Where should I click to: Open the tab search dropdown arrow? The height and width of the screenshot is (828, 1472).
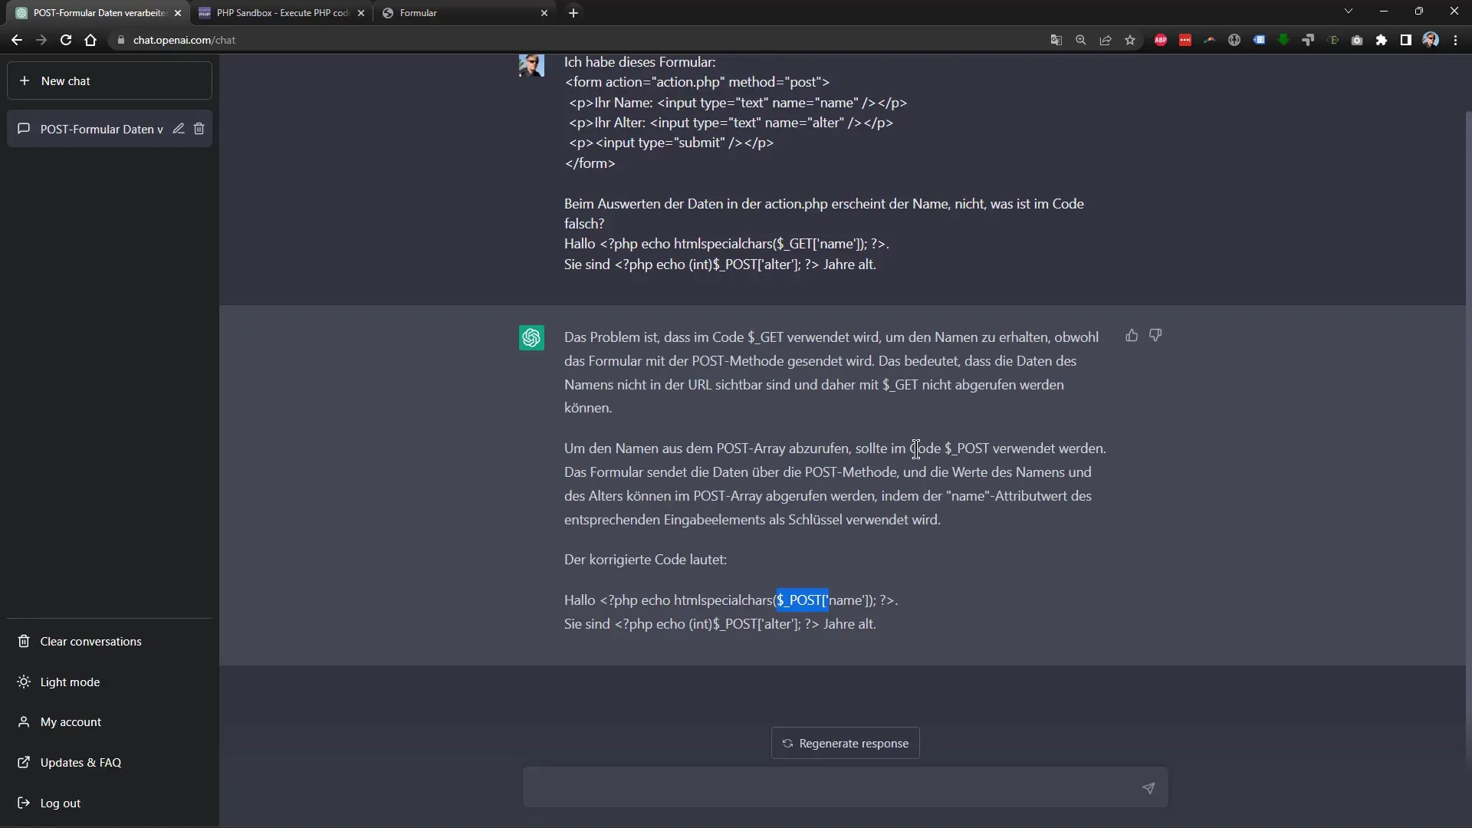[1349, 11]
